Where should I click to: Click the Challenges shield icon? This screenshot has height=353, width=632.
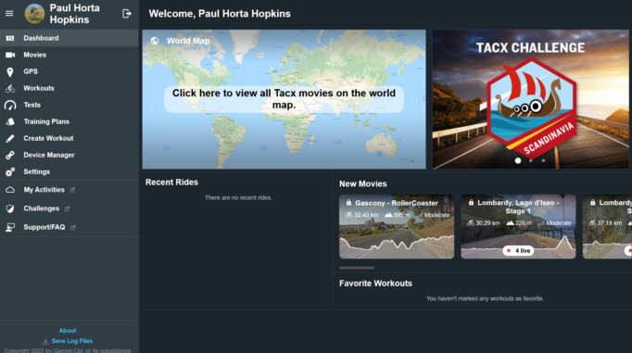click(x=10, y=208)
